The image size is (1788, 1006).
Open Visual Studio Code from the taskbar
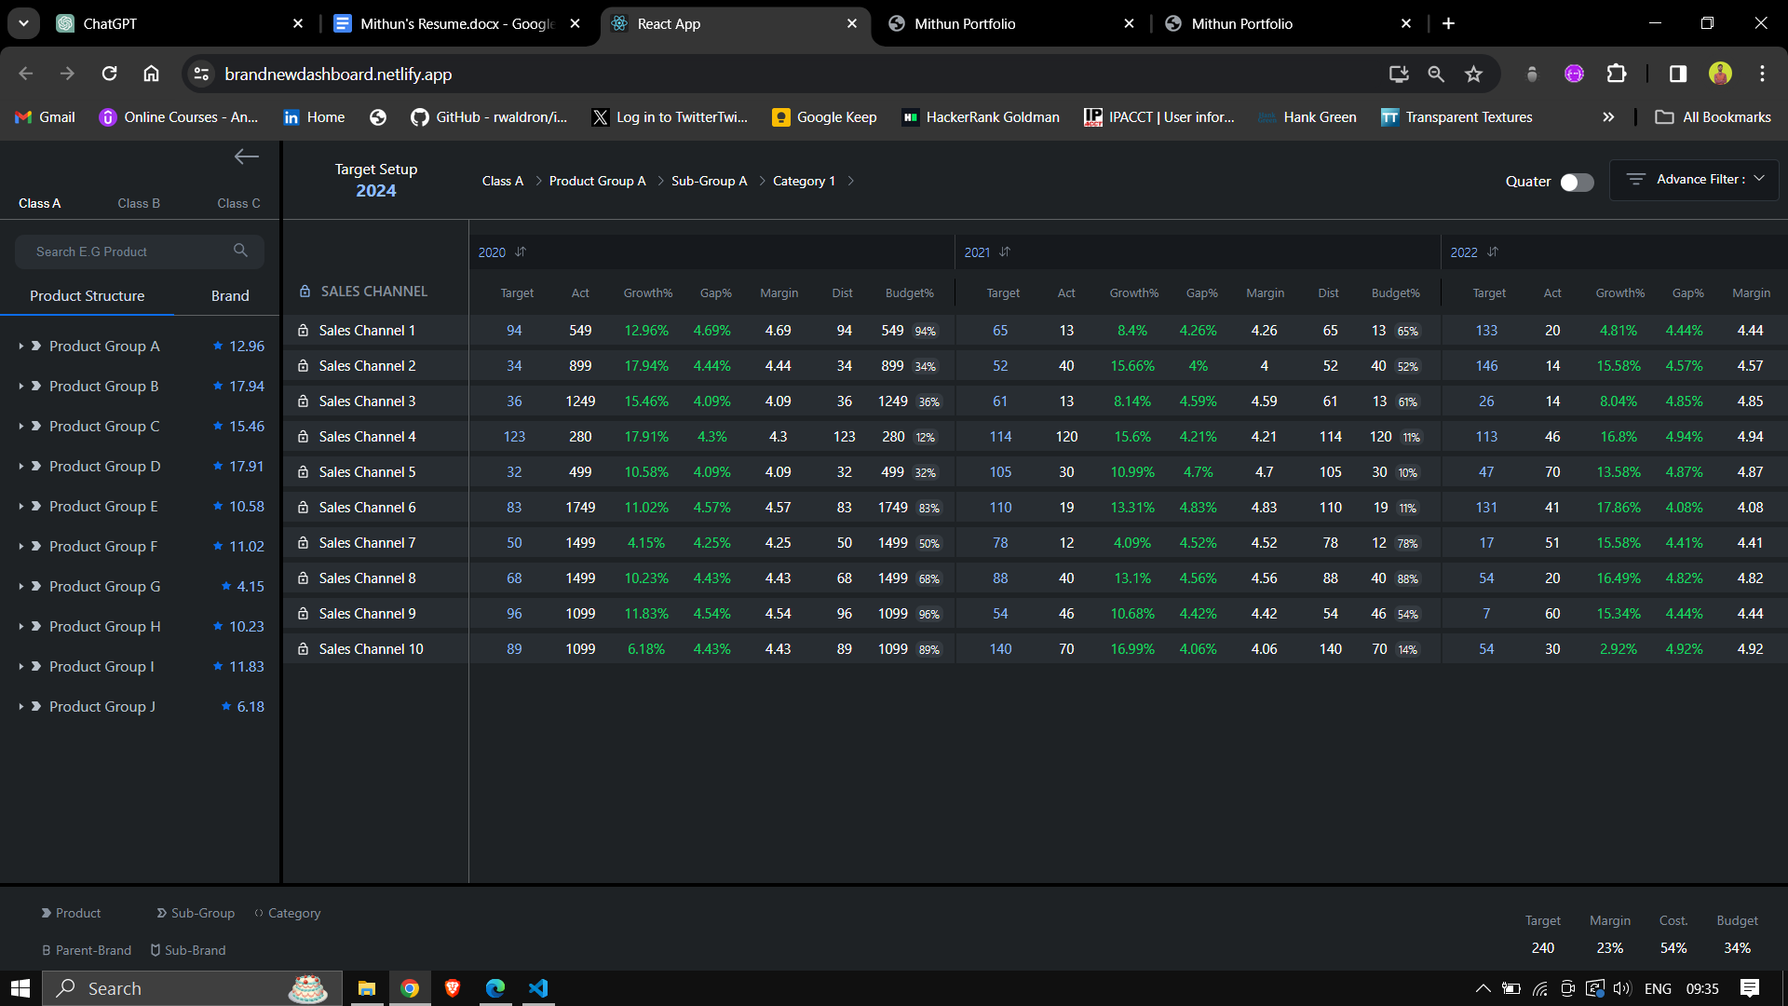pyautogui.click(x=538, y=988)
